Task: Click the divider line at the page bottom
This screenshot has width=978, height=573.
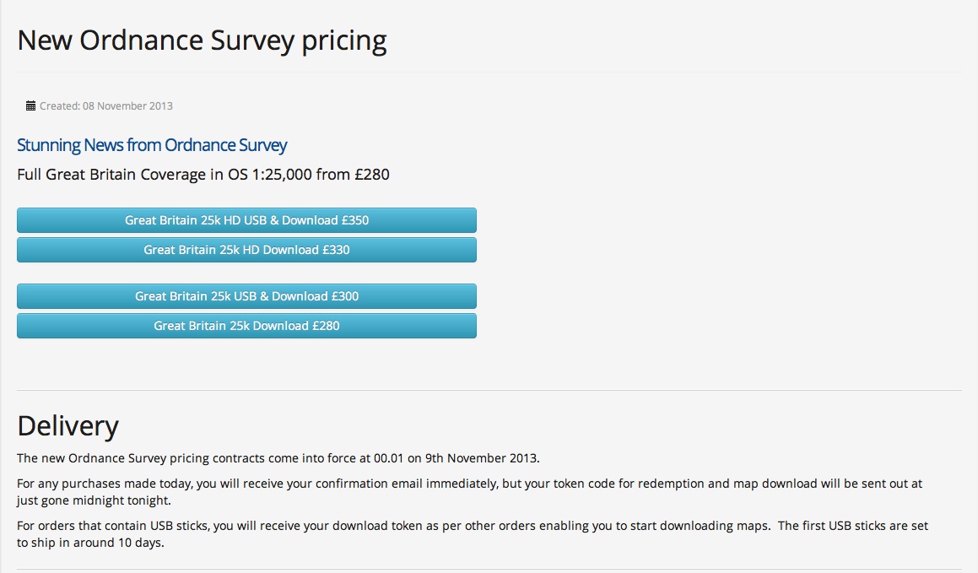Action: (489, 570)
